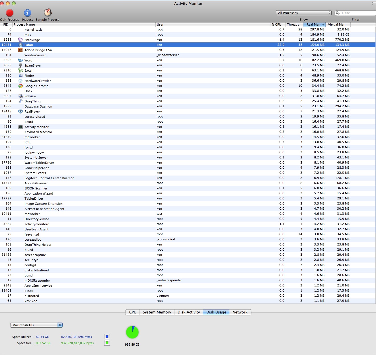The width and height of the screenshot is (376, 355).
Task: Click the blue Space utilized color swatch
Action: (107, 337)
